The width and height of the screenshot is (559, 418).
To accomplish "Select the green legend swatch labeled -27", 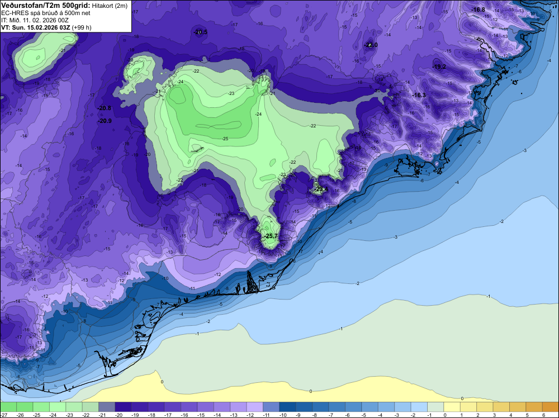I will pyautogui.click(x=8, y=407).
